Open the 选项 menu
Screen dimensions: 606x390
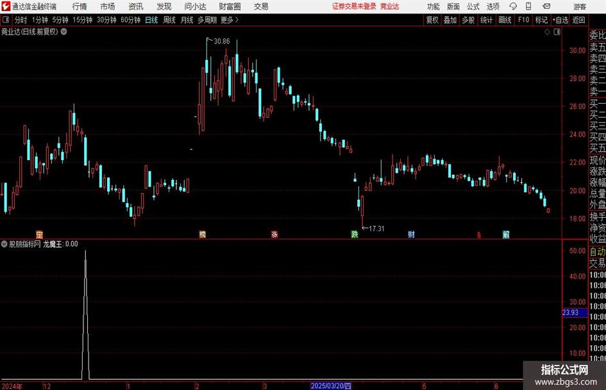492,6
